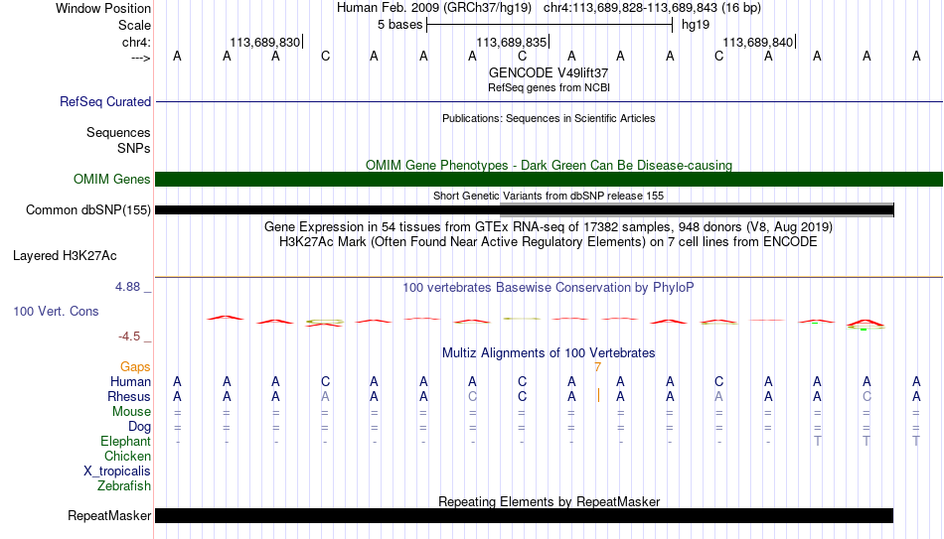944x539 pixels.
Task: Click the 5 bases scale bar
Action: point(550,25)
